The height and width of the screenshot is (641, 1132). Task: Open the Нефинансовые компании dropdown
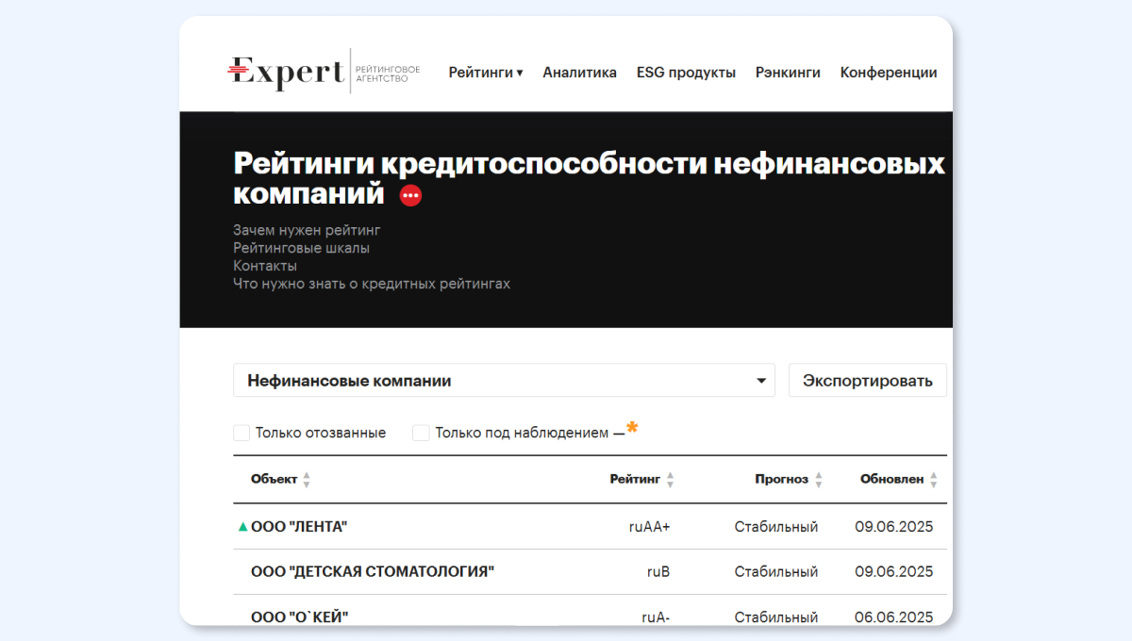[x=504, y=381]
